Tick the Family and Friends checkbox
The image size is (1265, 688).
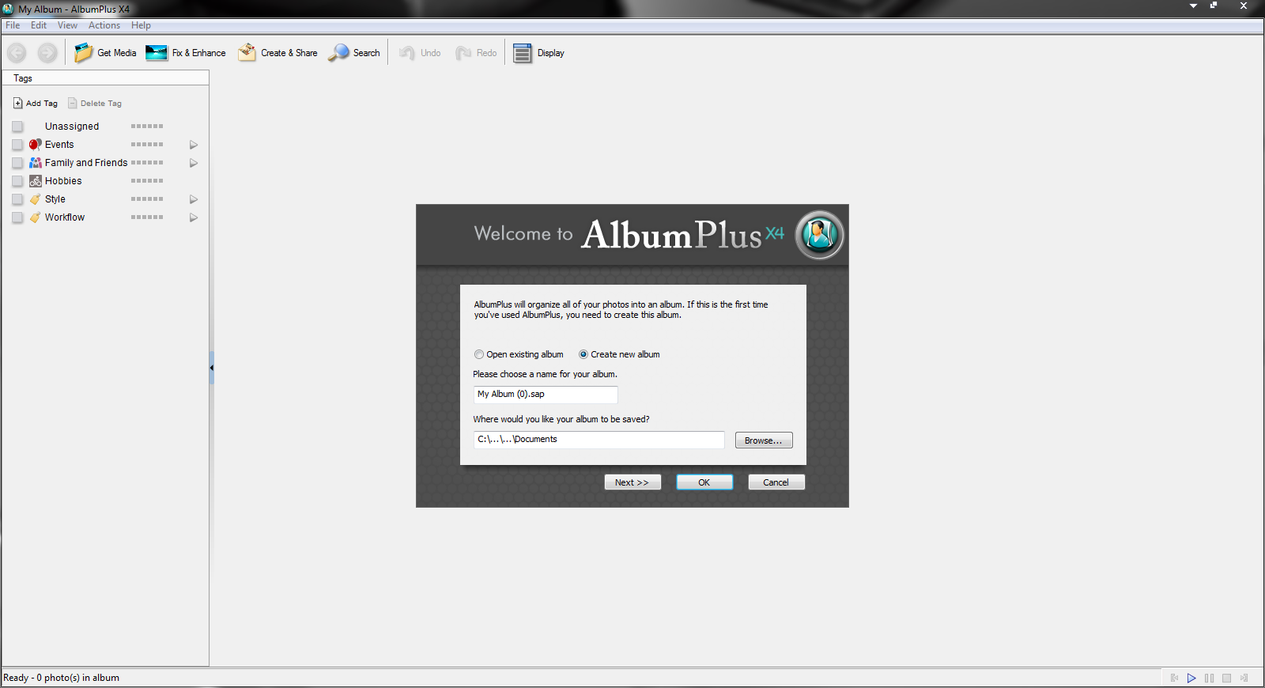click(x=17, y=163)
